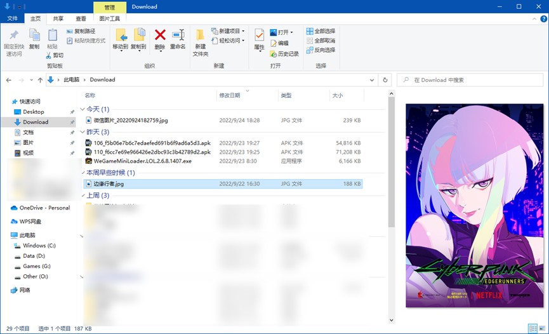This screenshot has height=334, width=549.
Task: Click 全部选择 (Select all) button
Action: coord(321,31)
